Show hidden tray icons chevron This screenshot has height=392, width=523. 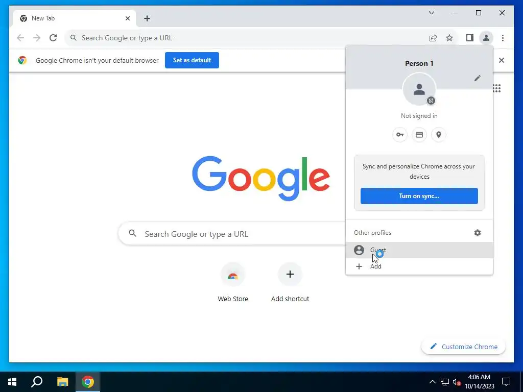[x=432, y=382]
